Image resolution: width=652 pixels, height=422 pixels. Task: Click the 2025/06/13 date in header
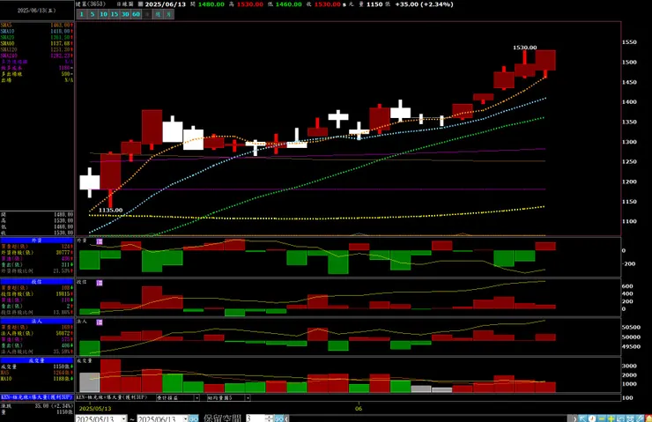[x=165, y=4]
